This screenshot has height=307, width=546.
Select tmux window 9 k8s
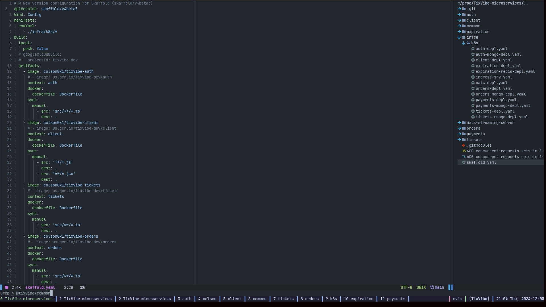[331, 299]
